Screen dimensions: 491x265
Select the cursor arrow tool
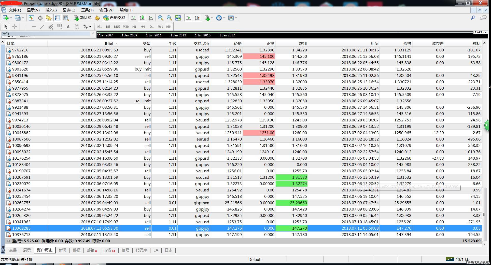[x=6, y=26]
